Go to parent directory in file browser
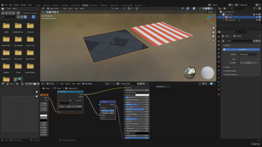The height and width of the screenshot is (147, 262). (10, 13)
